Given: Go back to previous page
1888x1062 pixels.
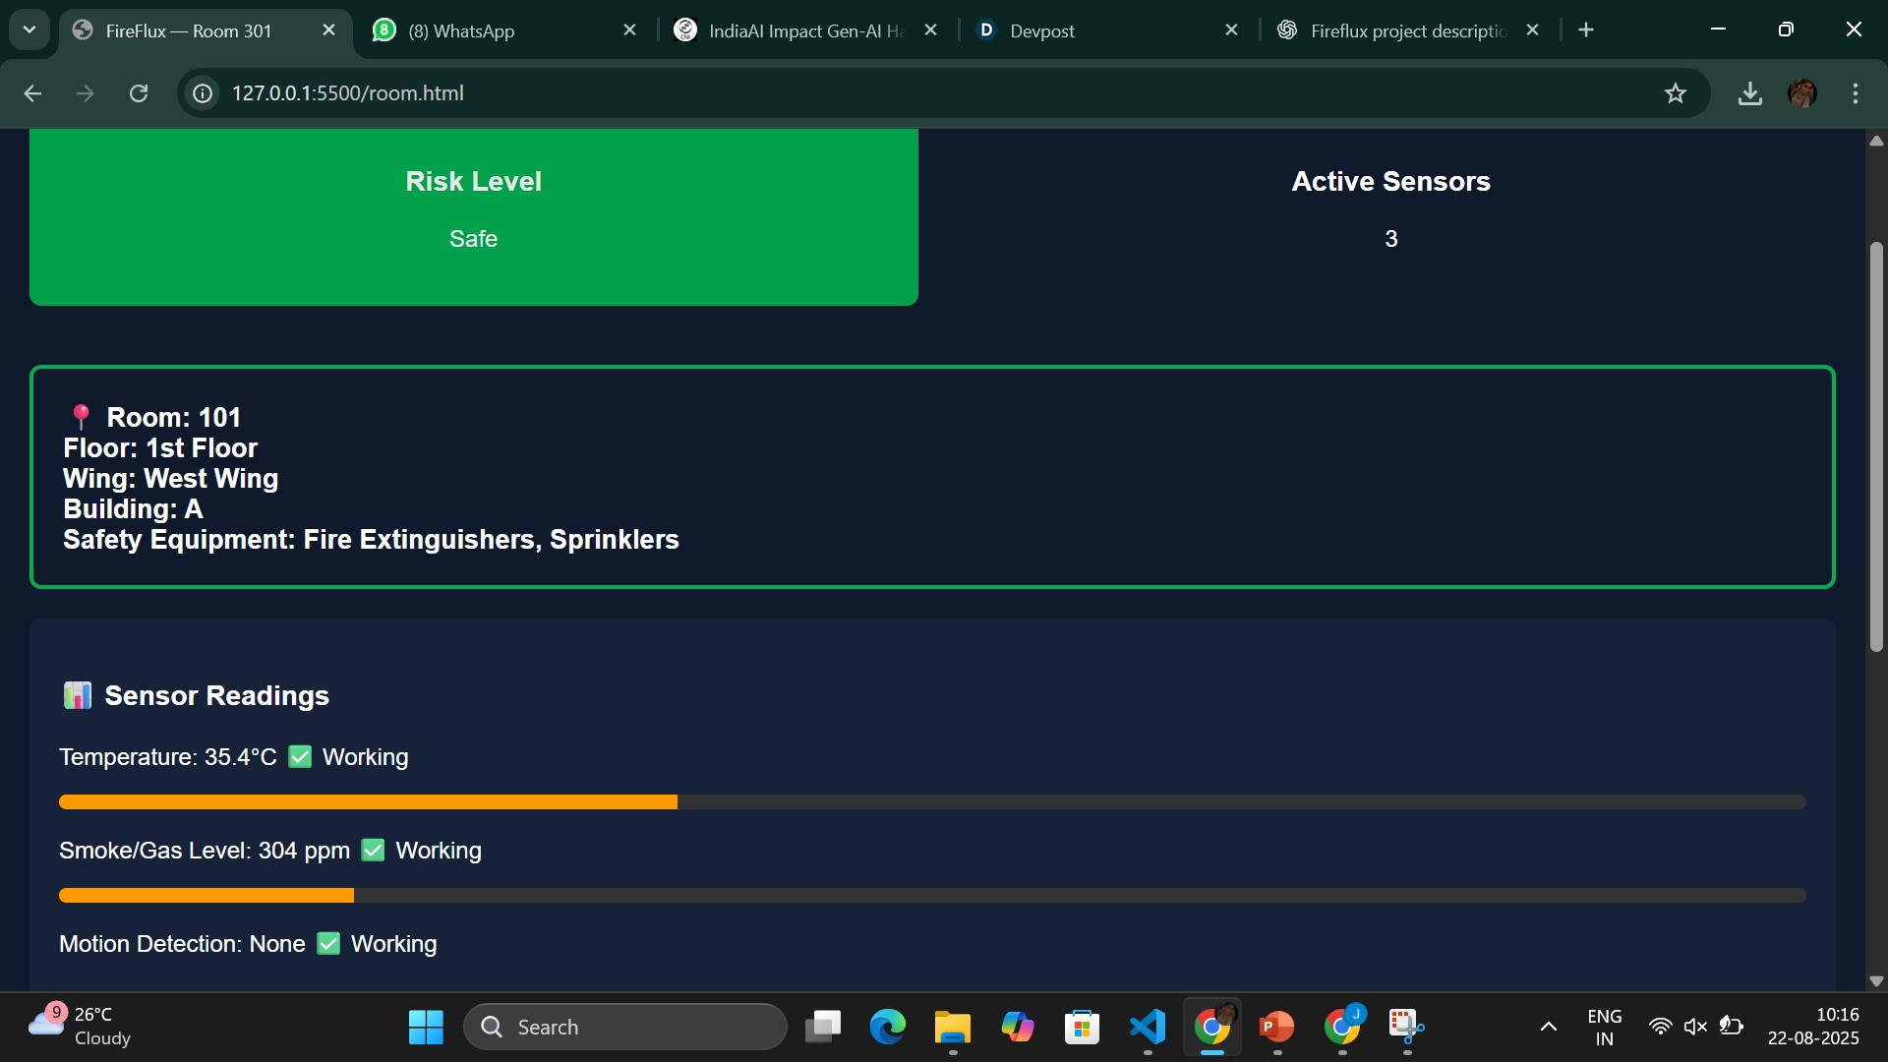Looking at the screenshot, I should point(32,93).
